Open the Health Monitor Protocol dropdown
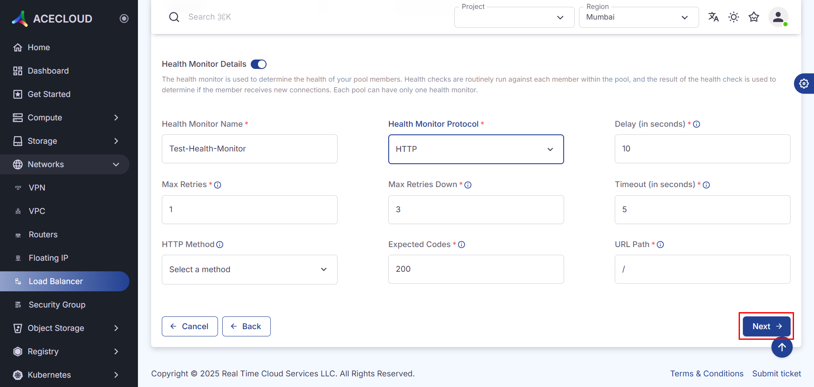The width and height of the screenshot is (814, 387). [476, 149]
